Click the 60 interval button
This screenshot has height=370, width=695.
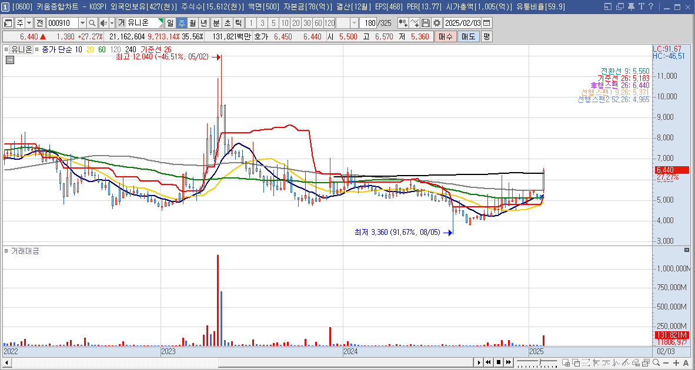(x=318, y=23)
